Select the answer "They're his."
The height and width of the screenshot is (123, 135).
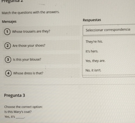tap(94, 42)
